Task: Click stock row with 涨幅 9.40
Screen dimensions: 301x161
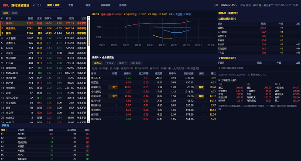Action: (x=154, y=115)
